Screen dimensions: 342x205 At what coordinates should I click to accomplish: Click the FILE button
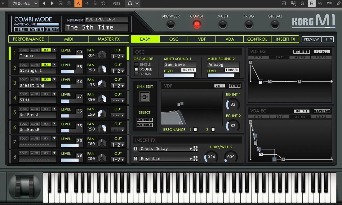pyautogui.click(x=21, y=29)
